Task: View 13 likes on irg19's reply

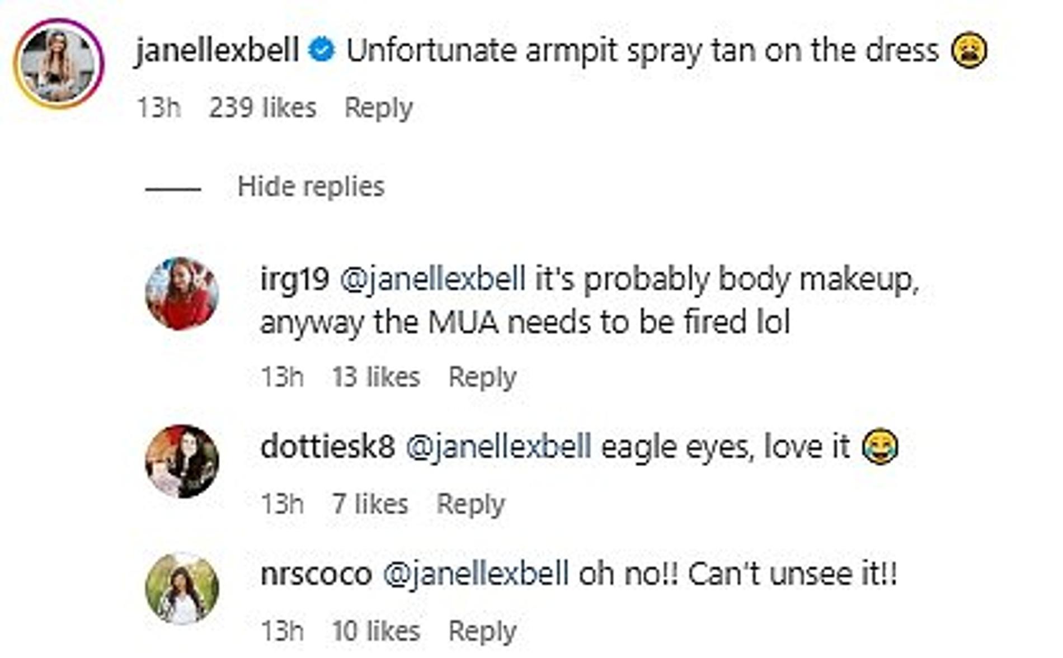Action: point(375,377)
